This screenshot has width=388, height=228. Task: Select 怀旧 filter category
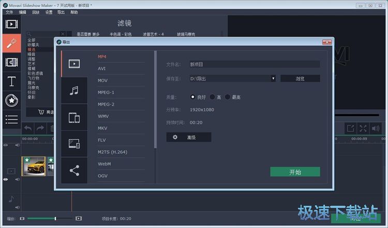(x=32, y=92)
